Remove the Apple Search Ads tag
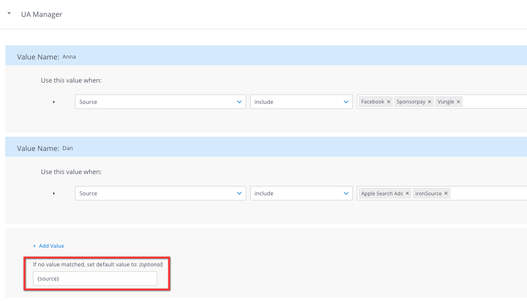527x301 pixels. coord(407,193)
